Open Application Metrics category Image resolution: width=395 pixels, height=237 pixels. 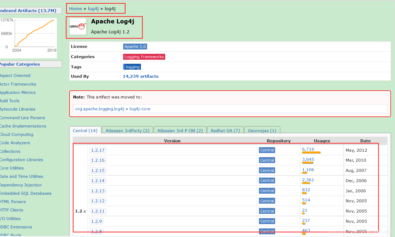18,93
